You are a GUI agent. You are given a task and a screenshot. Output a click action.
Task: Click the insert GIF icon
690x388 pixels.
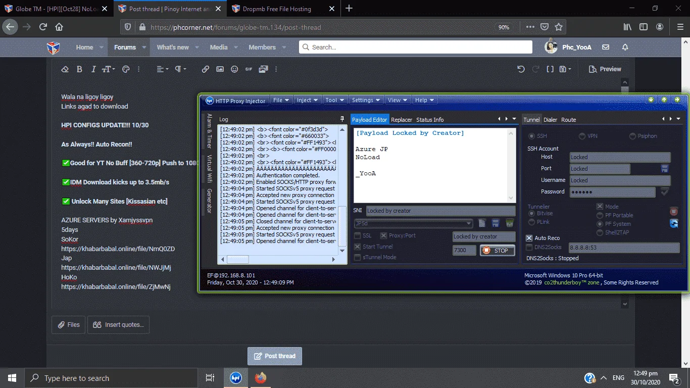pos(249,69)
